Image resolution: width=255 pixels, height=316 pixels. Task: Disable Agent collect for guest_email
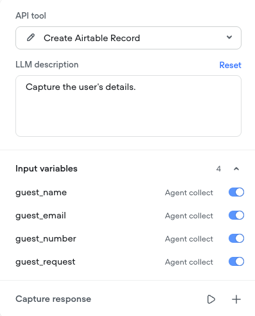[x=236, y=215]
